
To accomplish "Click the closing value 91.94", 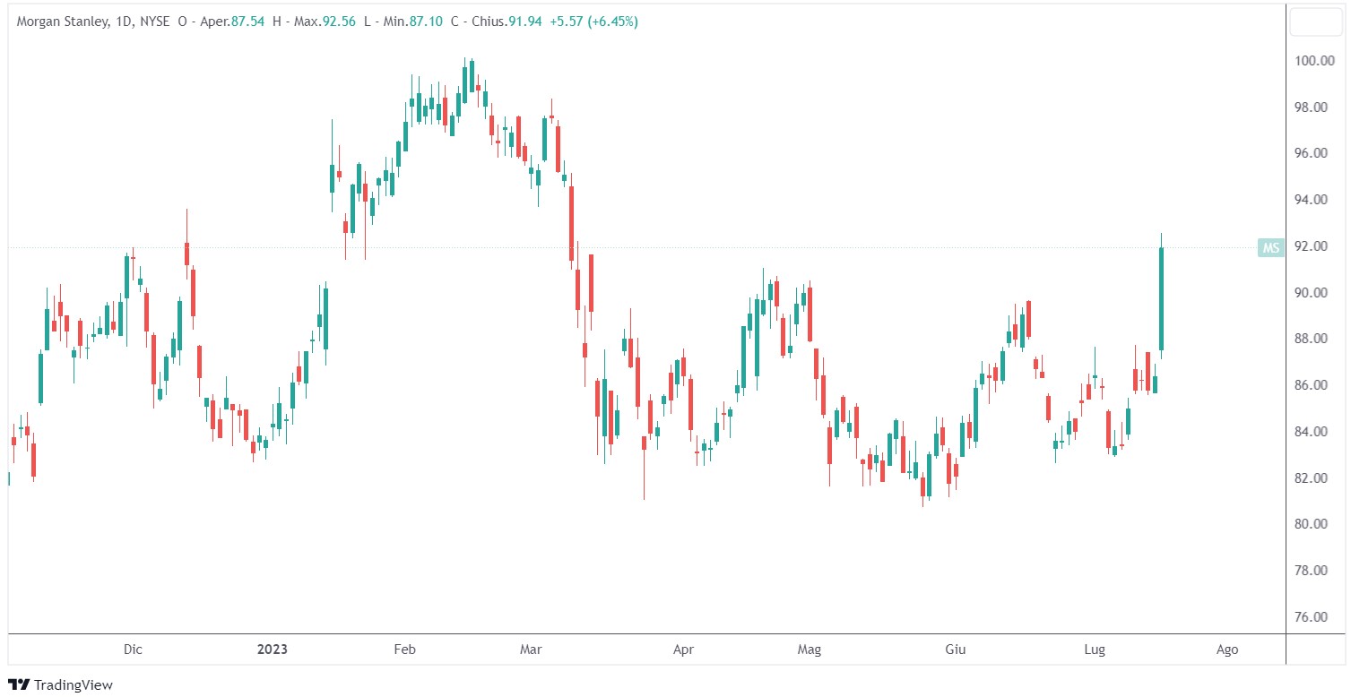I will point(524,22).
